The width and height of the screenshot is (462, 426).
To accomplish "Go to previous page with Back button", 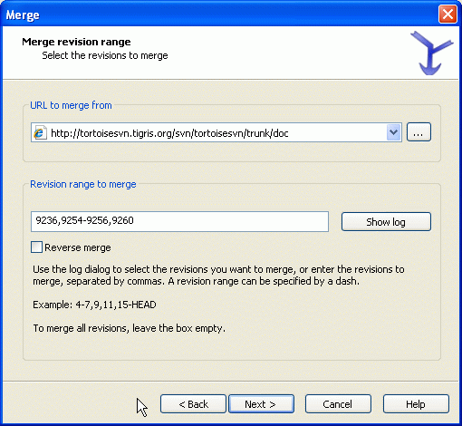I will point(193,404).
